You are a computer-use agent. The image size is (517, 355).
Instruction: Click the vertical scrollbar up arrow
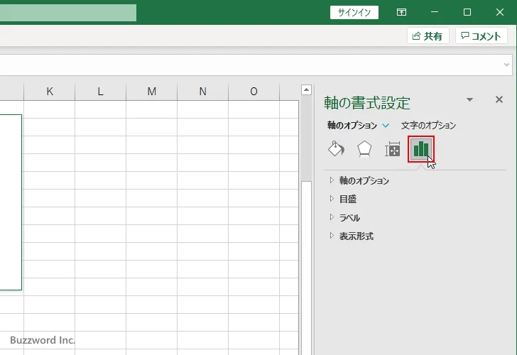point(306,89)
